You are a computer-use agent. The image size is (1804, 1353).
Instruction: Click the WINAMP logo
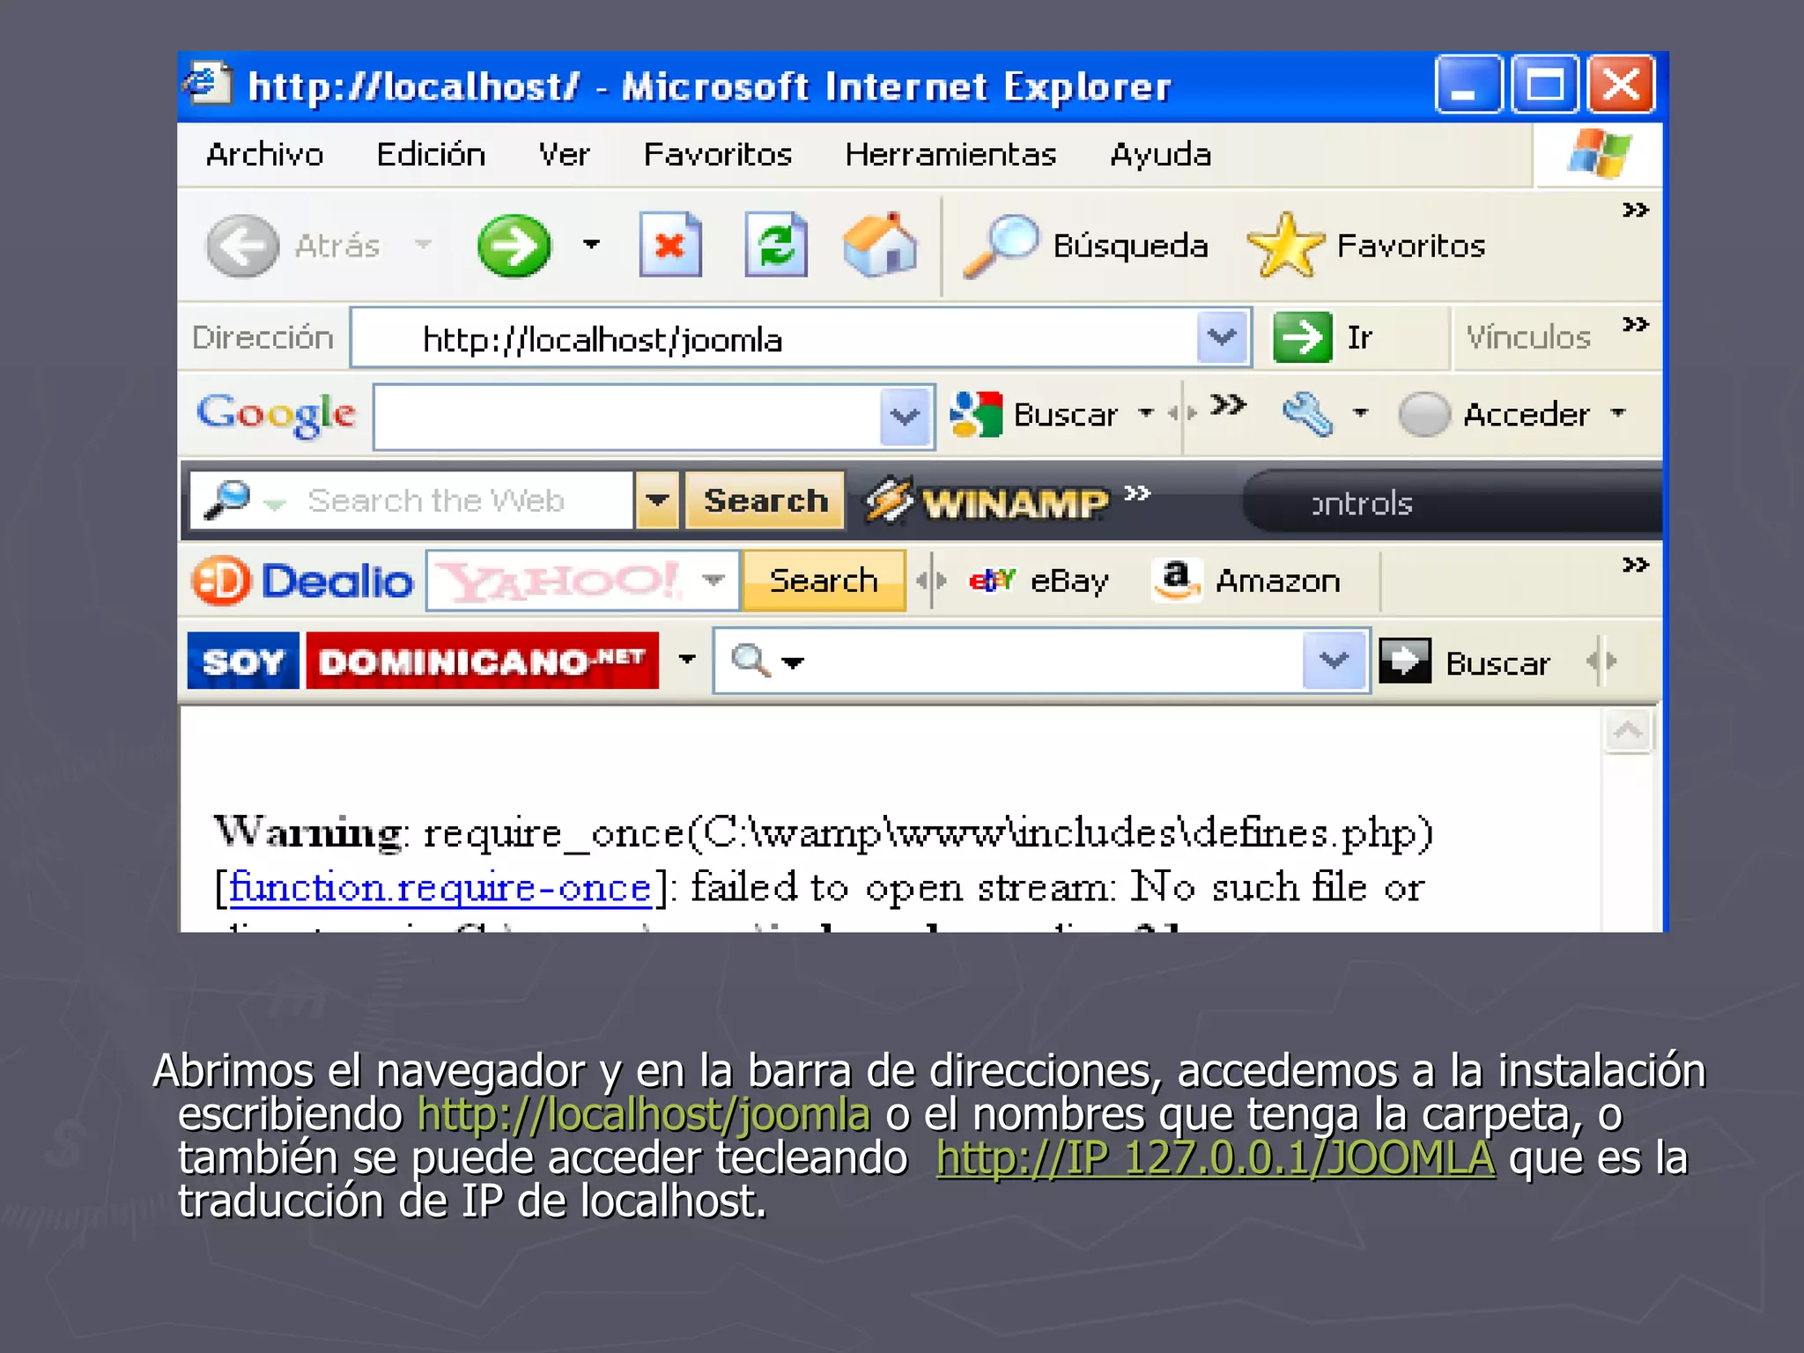click(987, 502)
